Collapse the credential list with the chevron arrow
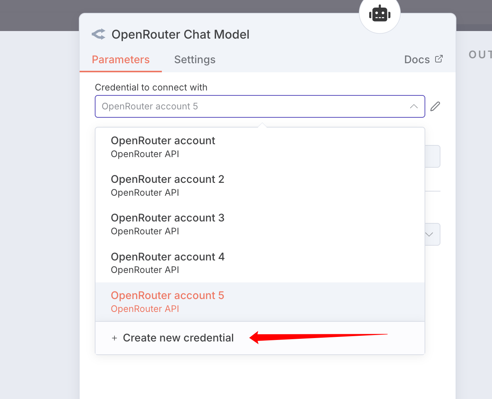This screenshot has width=492, height=399. 414,106
